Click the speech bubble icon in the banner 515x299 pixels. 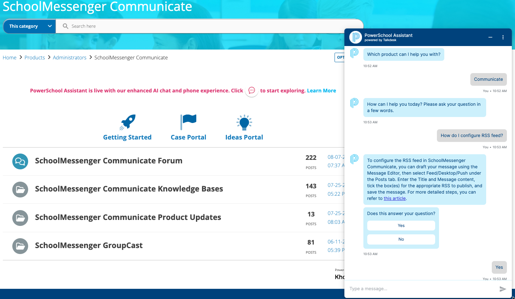coord(252,91)
